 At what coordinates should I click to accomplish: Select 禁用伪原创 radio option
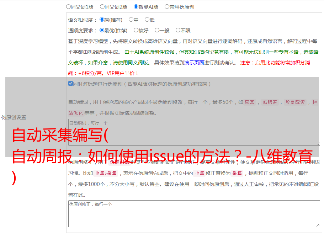167,7
